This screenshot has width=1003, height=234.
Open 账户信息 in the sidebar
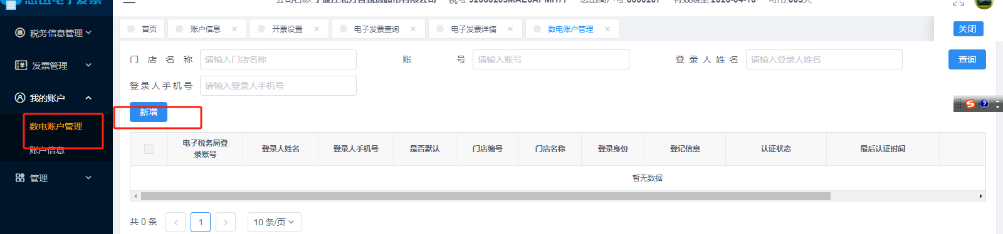47,150
